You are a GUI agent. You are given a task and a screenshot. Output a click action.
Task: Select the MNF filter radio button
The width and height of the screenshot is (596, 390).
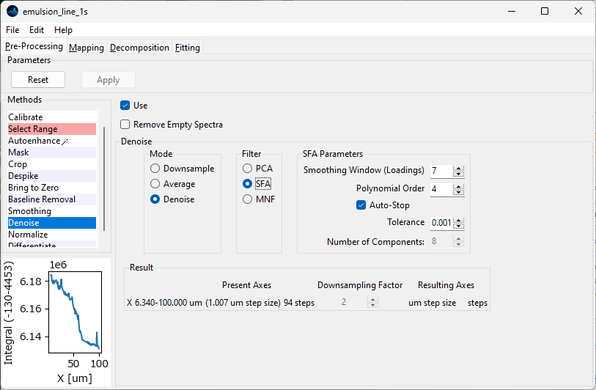tap(248, 199)
